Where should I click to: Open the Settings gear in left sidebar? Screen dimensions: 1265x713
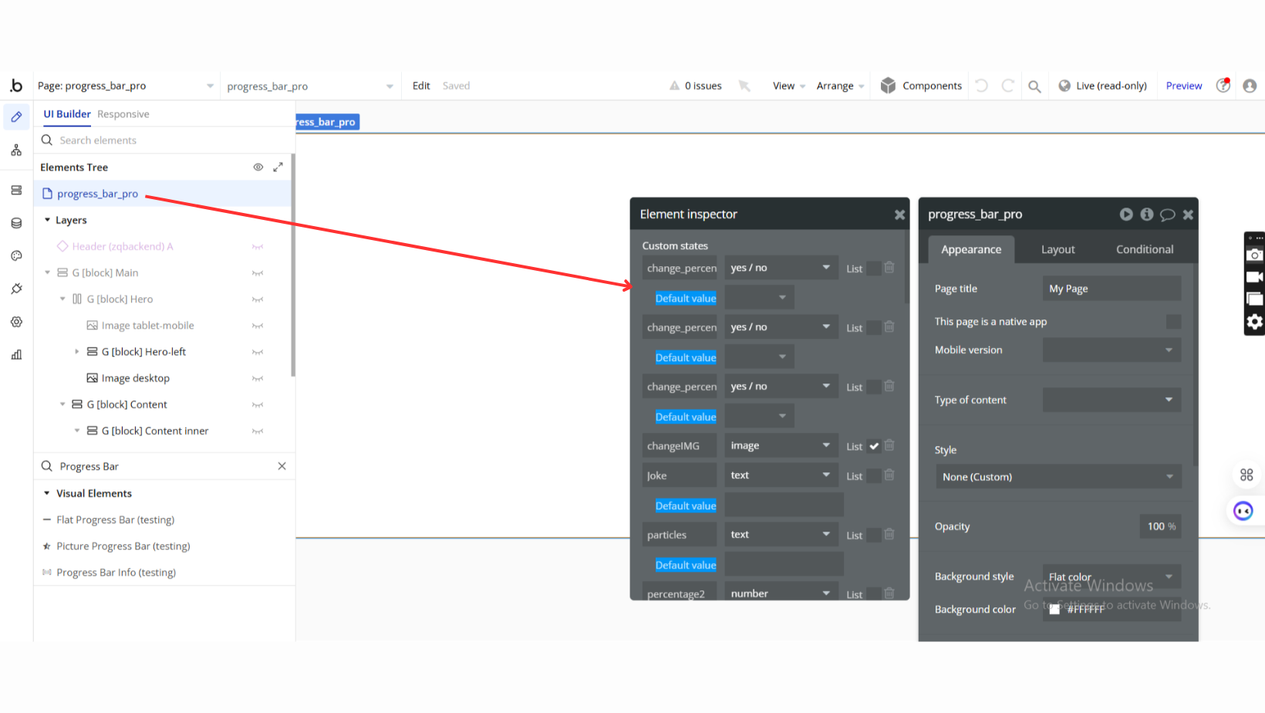click(x=16, y=322)
